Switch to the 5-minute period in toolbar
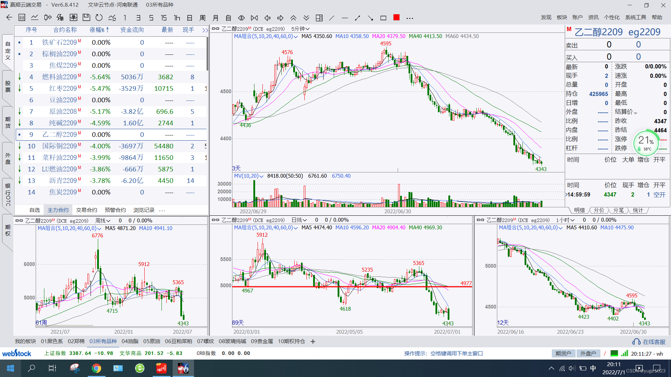This screenshot has height=377, width=671. pos(151,18)
